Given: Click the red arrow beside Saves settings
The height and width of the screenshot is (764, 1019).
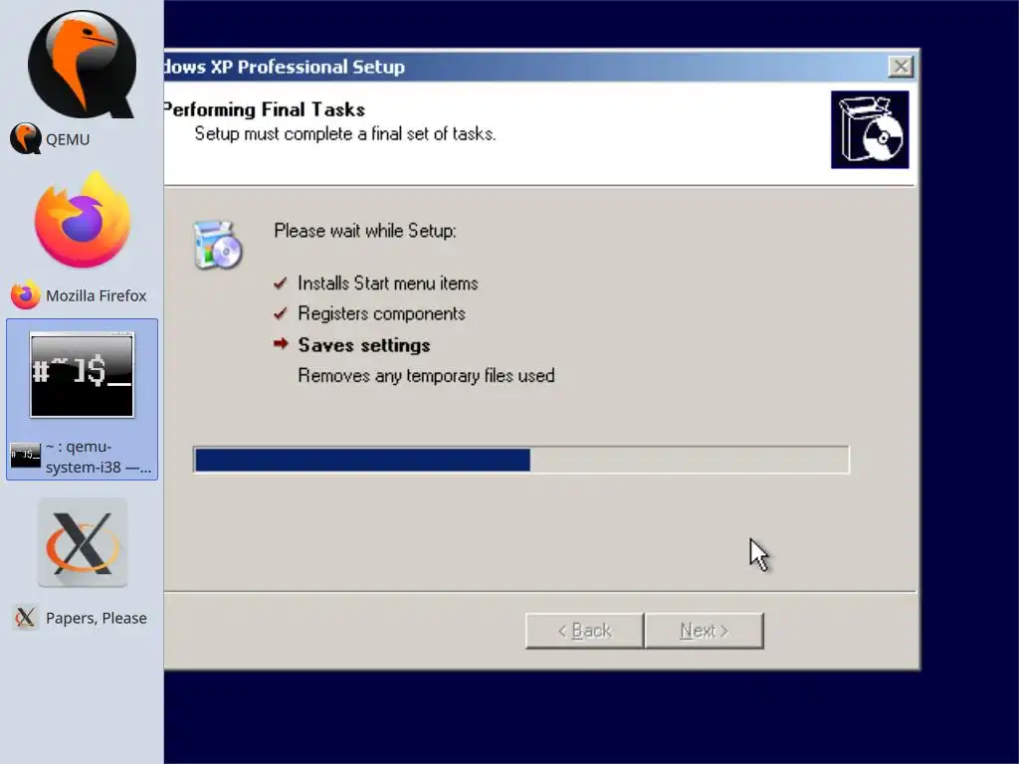Looking at the screenshot, I should point(281,343).
